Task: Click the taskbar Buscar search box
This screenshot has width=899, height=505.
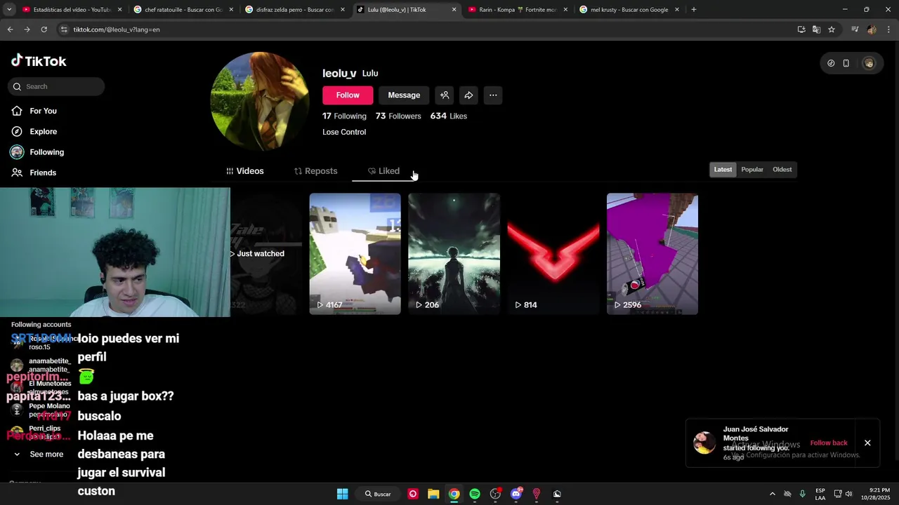Action: pos(378,494)
